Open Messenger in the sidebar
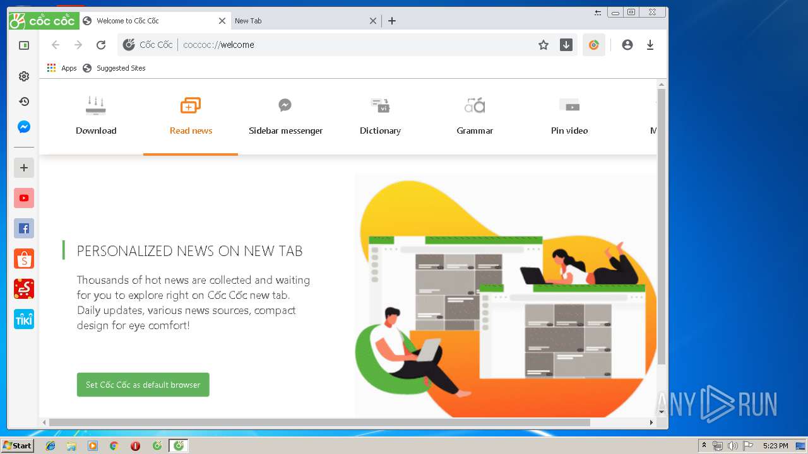Viewport: 808px width, 454px height. 24,127
